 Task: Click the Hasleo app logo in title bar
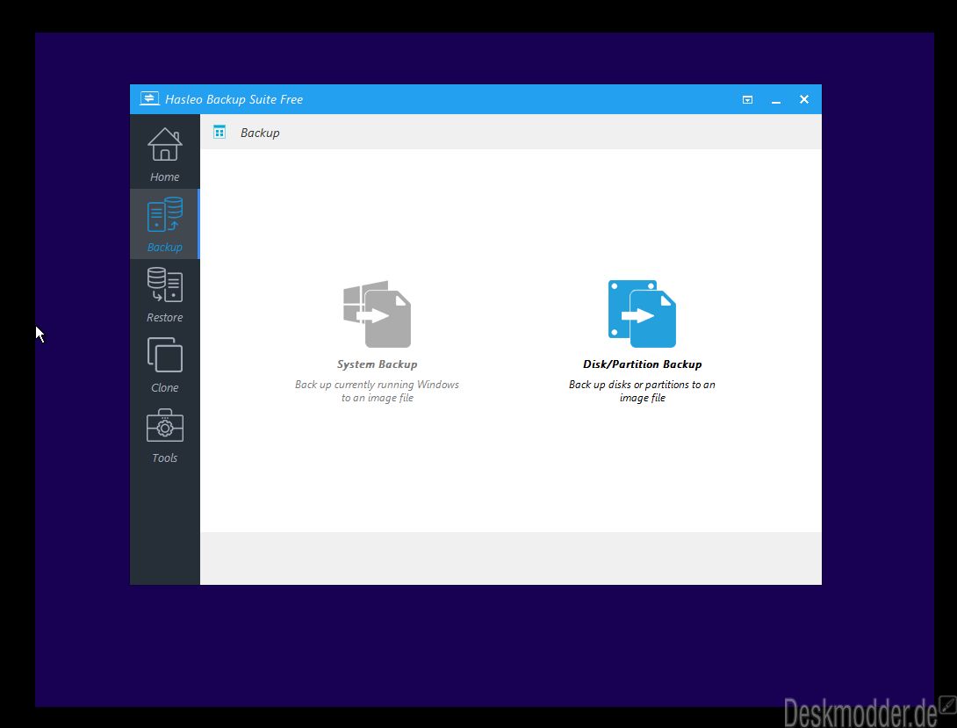(149, 99)
